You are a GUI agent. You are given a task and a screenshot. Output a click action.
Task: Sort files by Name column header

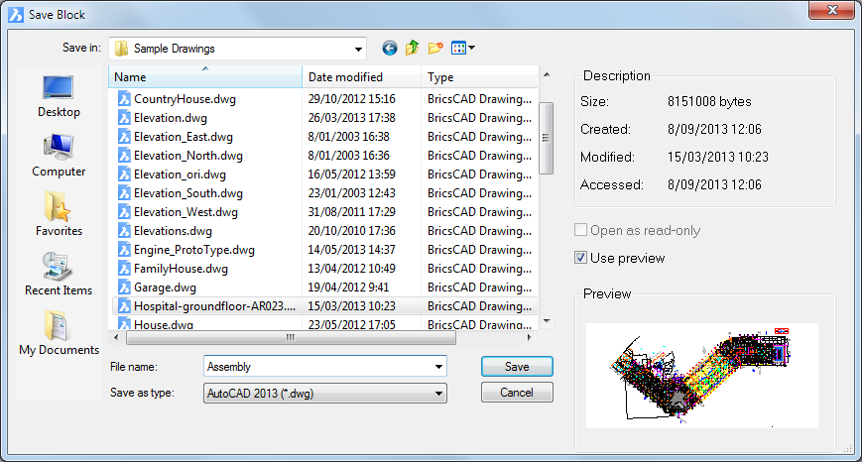(204, 77)
